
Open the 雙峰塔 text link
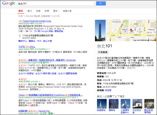pyautogui.click(x=112, y=110)
